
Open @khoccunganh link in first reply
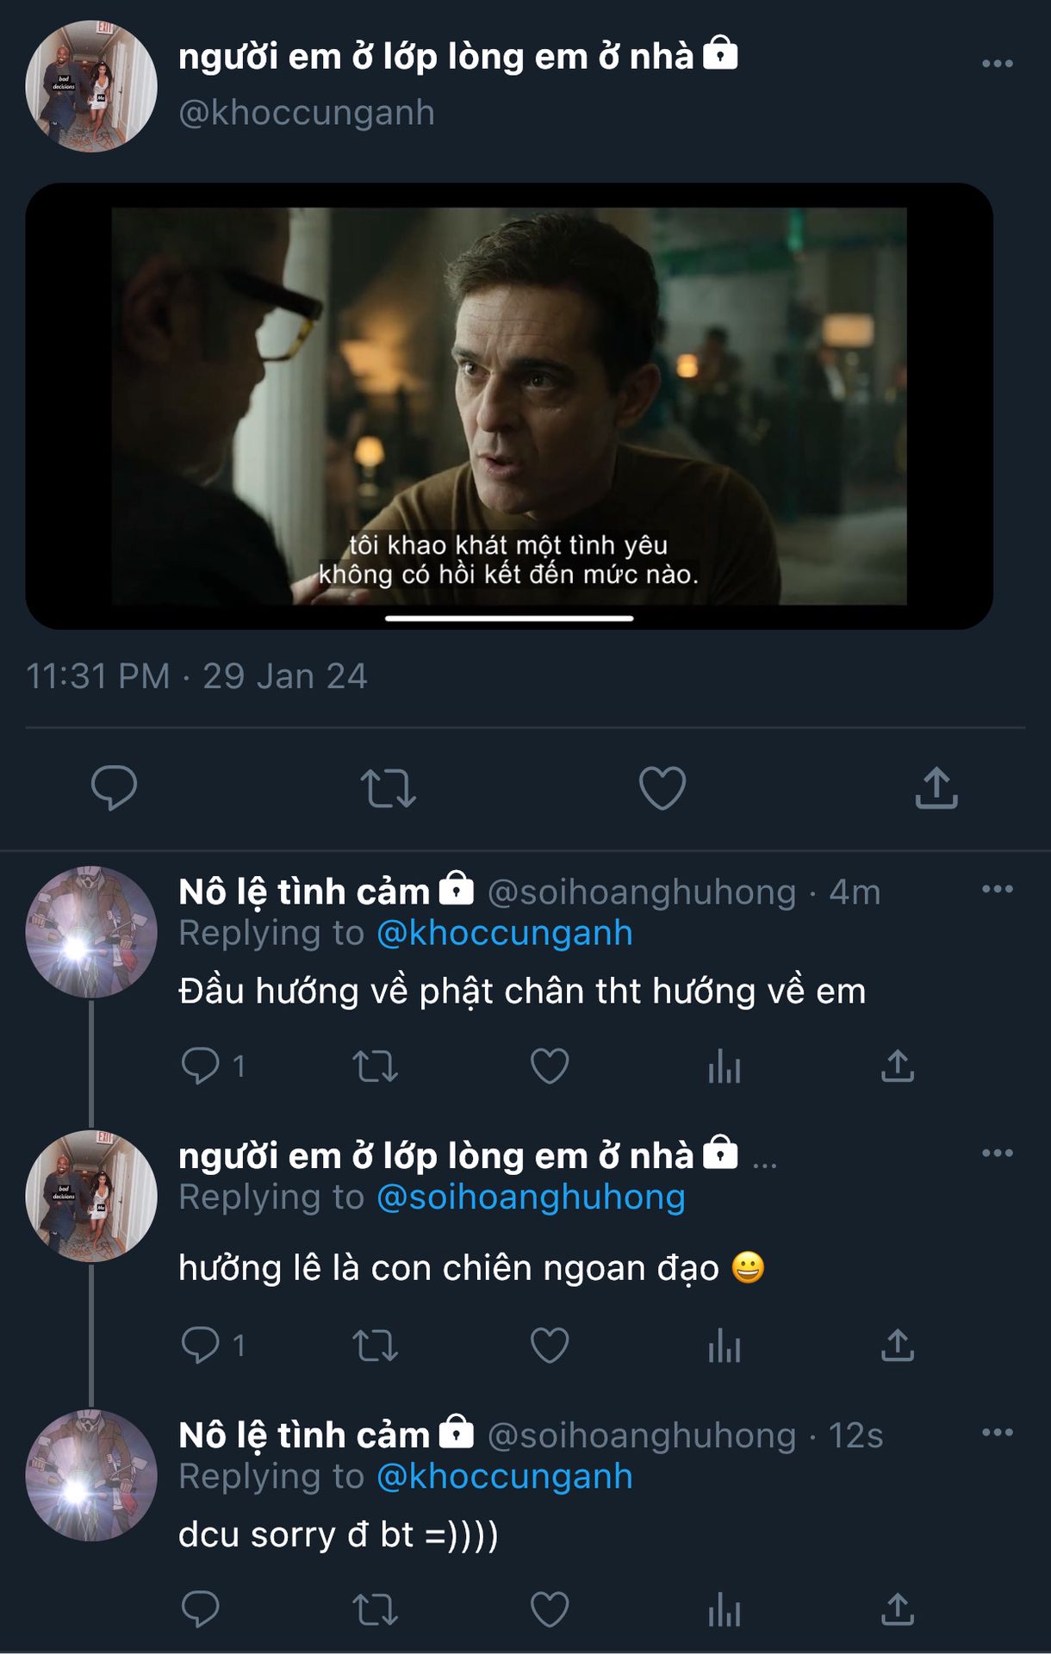coord(505,933)
